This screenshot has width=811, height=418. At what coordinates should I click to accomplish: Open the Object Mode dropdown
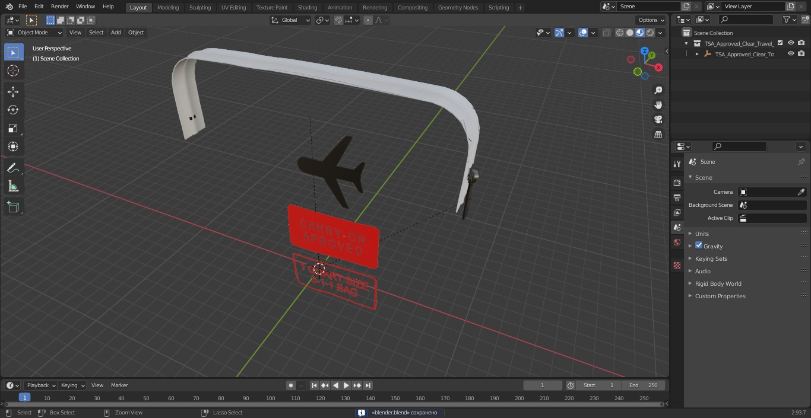pos(34,33)
